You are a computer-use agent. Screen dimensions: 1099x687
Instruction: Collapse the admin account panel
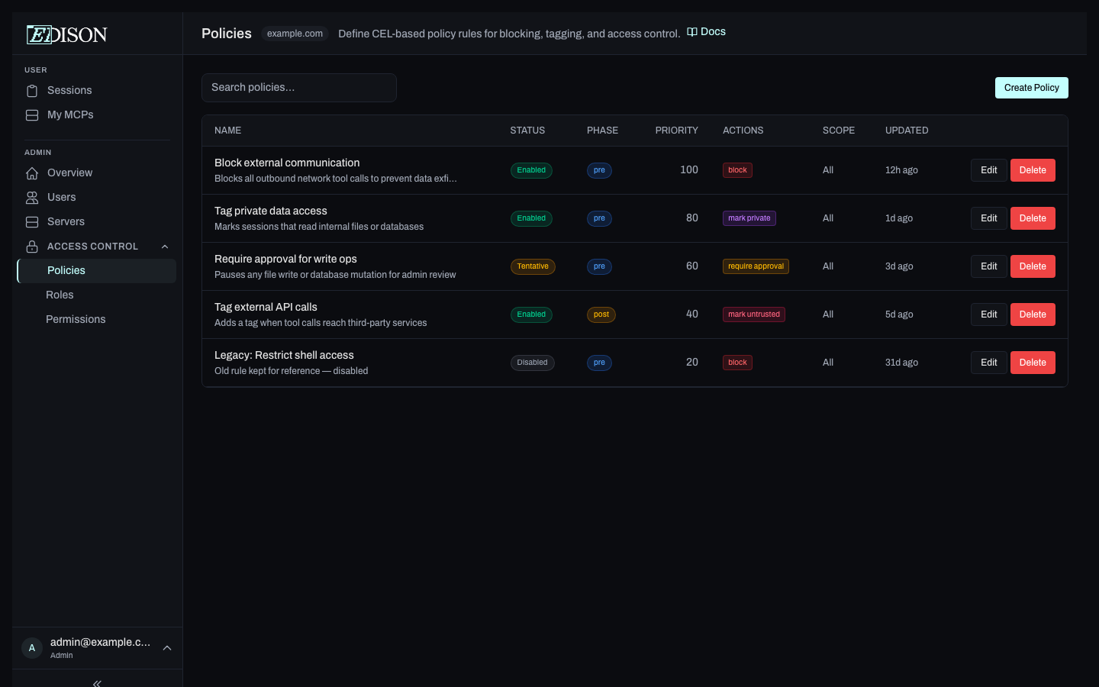(167, 647)
